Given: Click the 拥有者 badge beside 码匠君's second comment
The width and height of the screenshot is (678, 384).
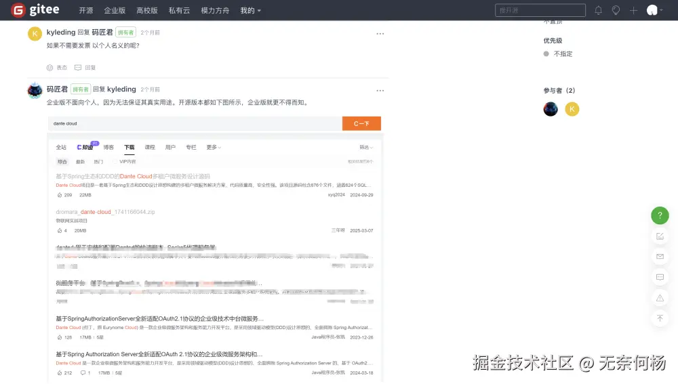Looking at the screenshot, I should click(x=81, y=89).
